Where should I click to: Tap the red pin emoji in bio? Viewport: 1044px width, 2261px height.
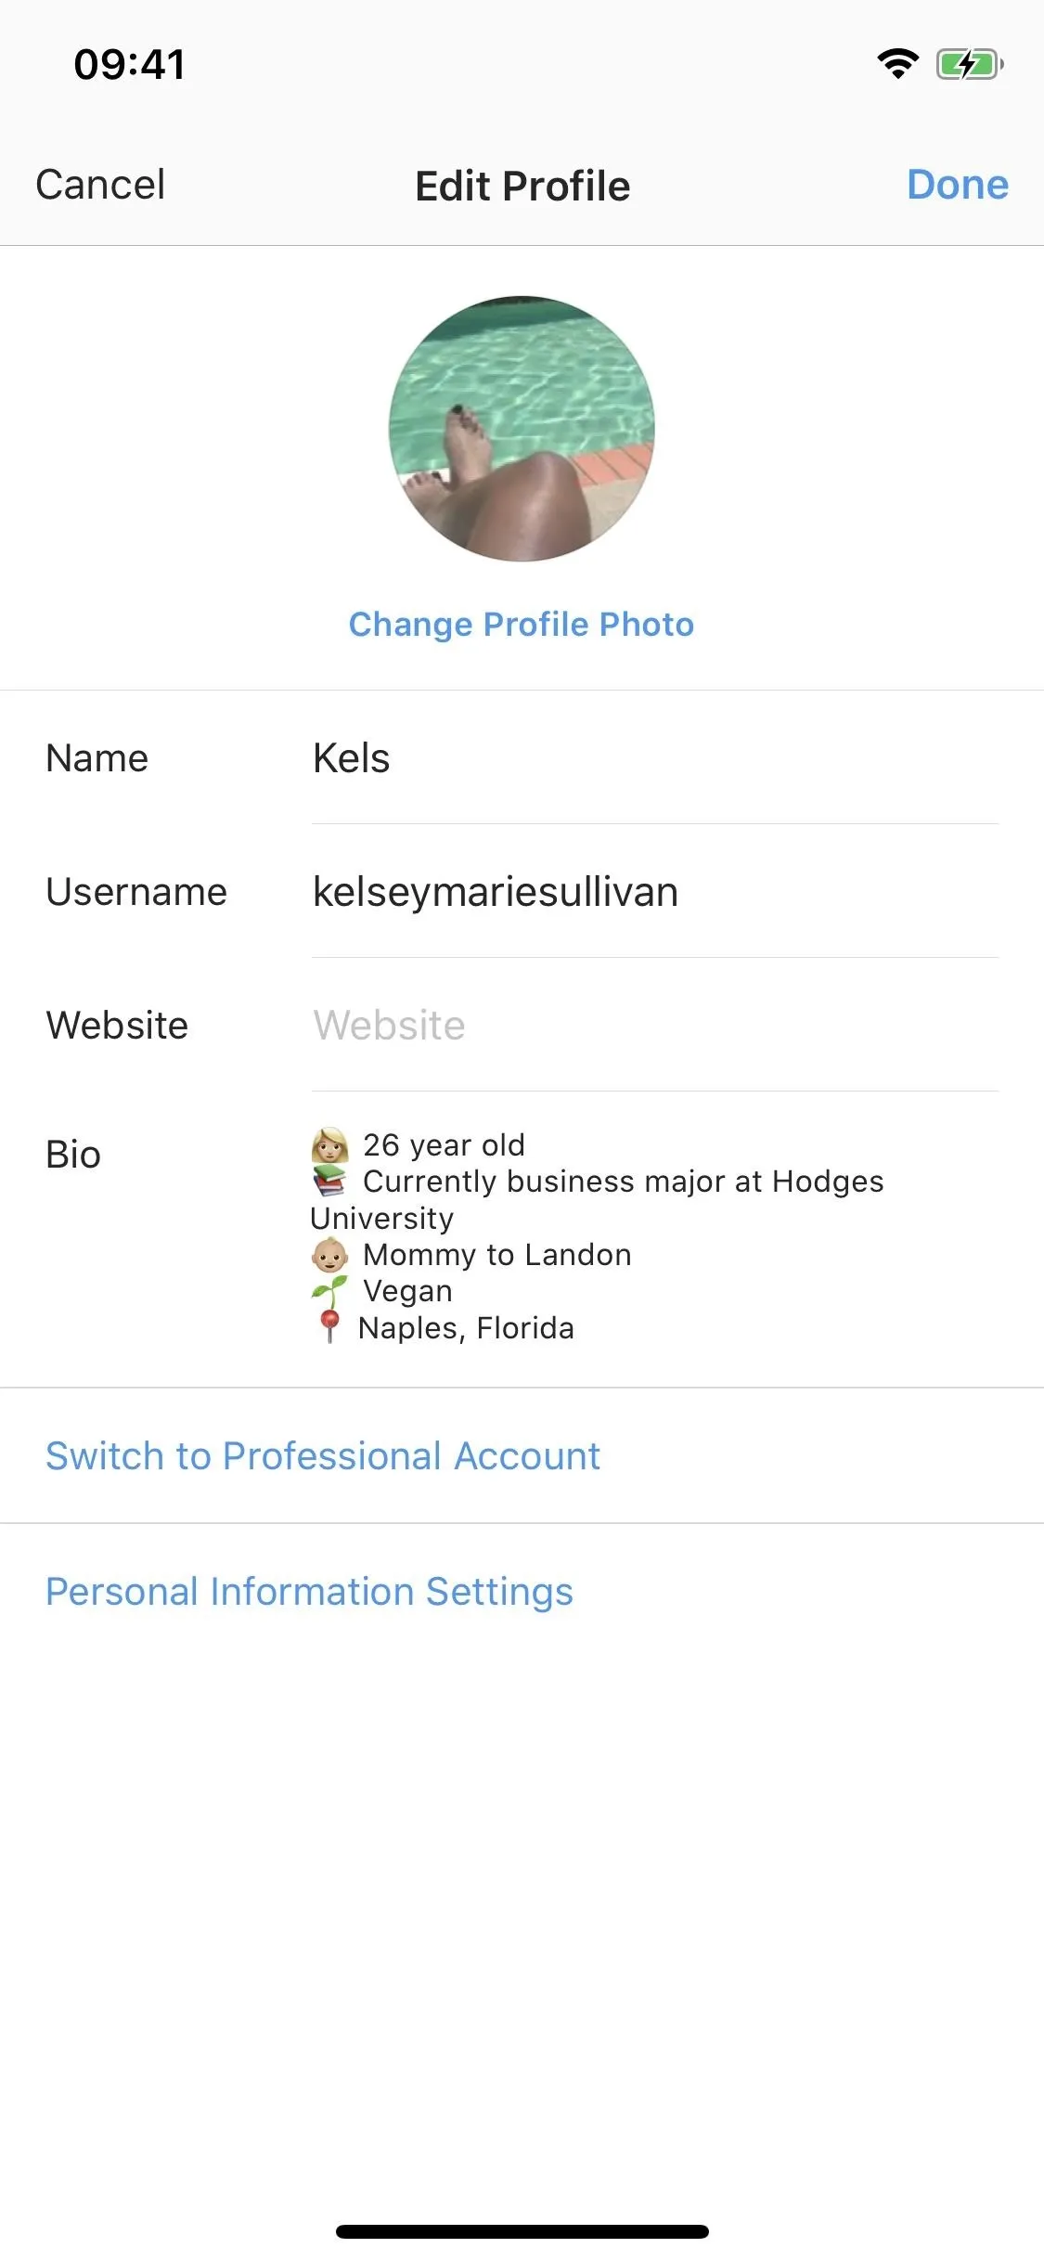point(329,1327)
